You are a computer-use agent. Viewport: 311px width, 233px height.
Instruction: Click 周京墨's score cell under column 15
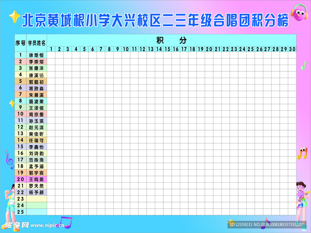[x=167, y=114]
